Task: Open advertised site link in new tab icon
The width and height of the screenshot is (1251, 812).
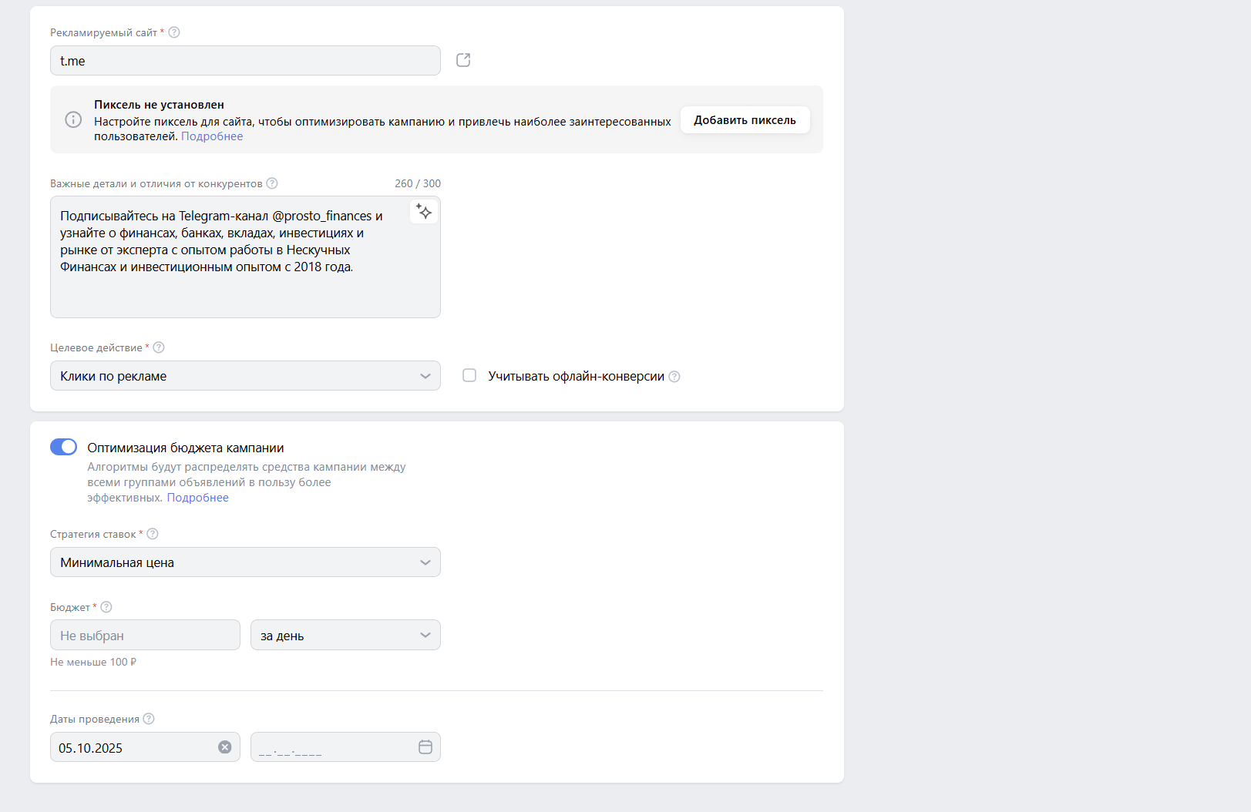Action: point(463,60)
